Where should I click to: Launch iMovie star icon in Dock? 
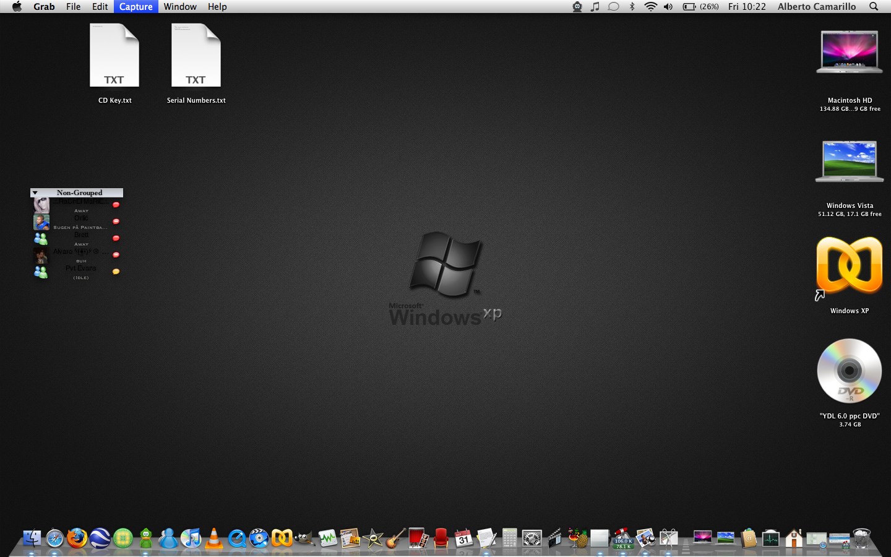tap(373, 538)
